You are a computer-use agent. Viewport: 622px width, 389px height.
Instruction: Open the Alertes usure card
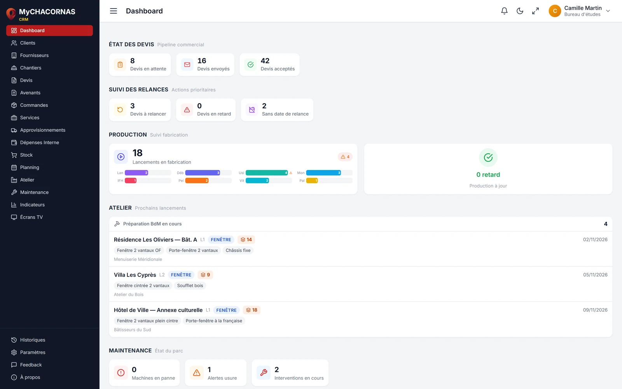click(x=216, y=373)
